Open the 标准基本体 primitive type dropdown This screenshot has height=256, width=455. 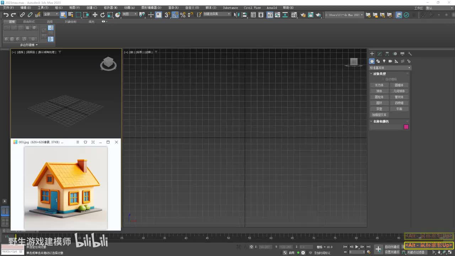(x=390, y=68)
